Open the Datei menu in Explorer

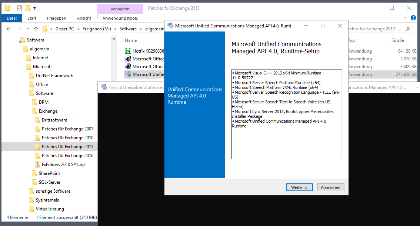12,18
